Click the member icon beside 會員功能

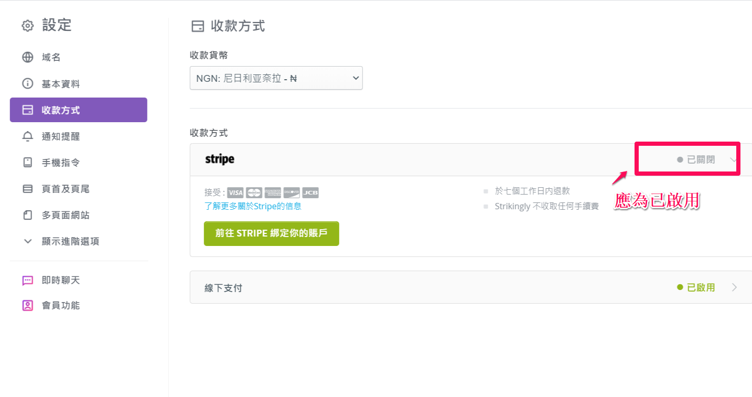coord(27,305)
